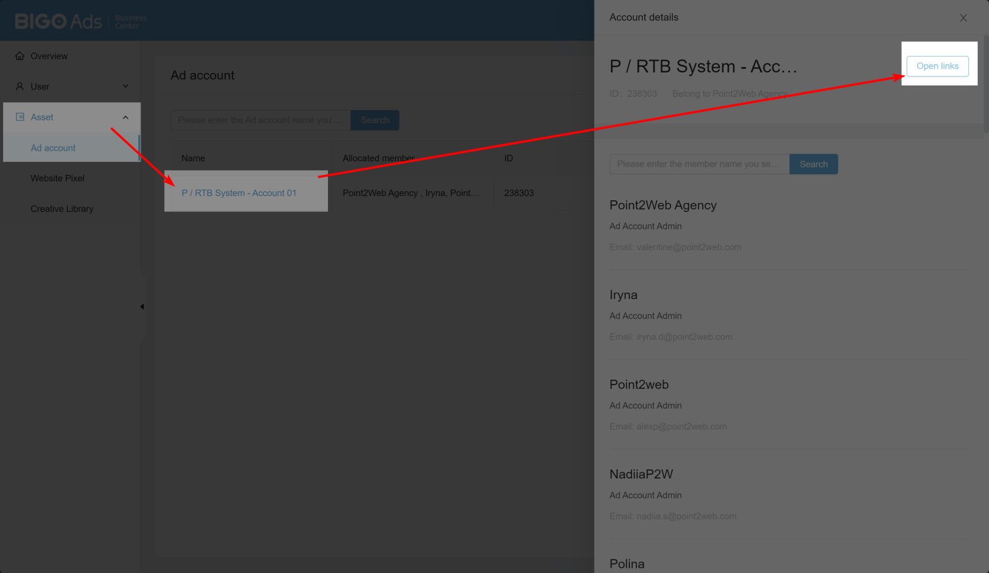
Task: Click the ID: 238303 text in panel
Action: 633,94
